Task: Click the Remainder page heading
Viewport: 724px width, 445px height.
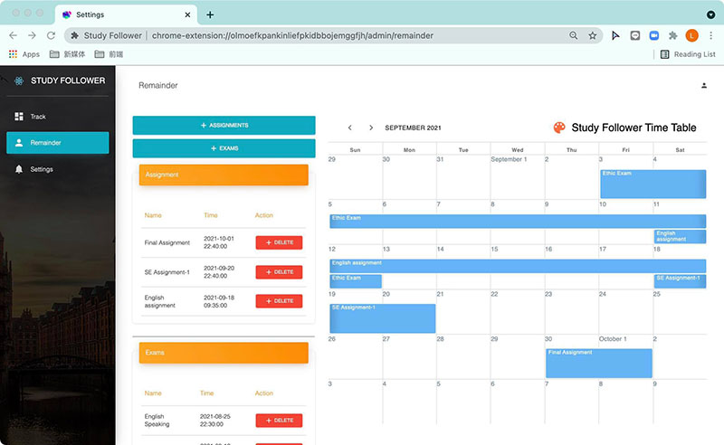Action: click(x=157, y=85)
